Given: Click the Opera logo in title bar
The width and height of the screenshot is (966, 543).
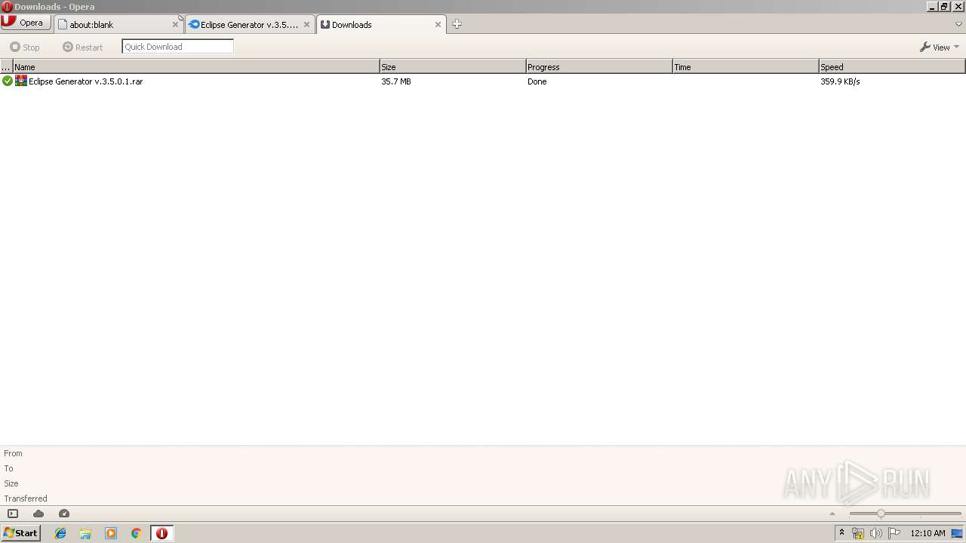Looking at the screenshot, I should [7, 6].
